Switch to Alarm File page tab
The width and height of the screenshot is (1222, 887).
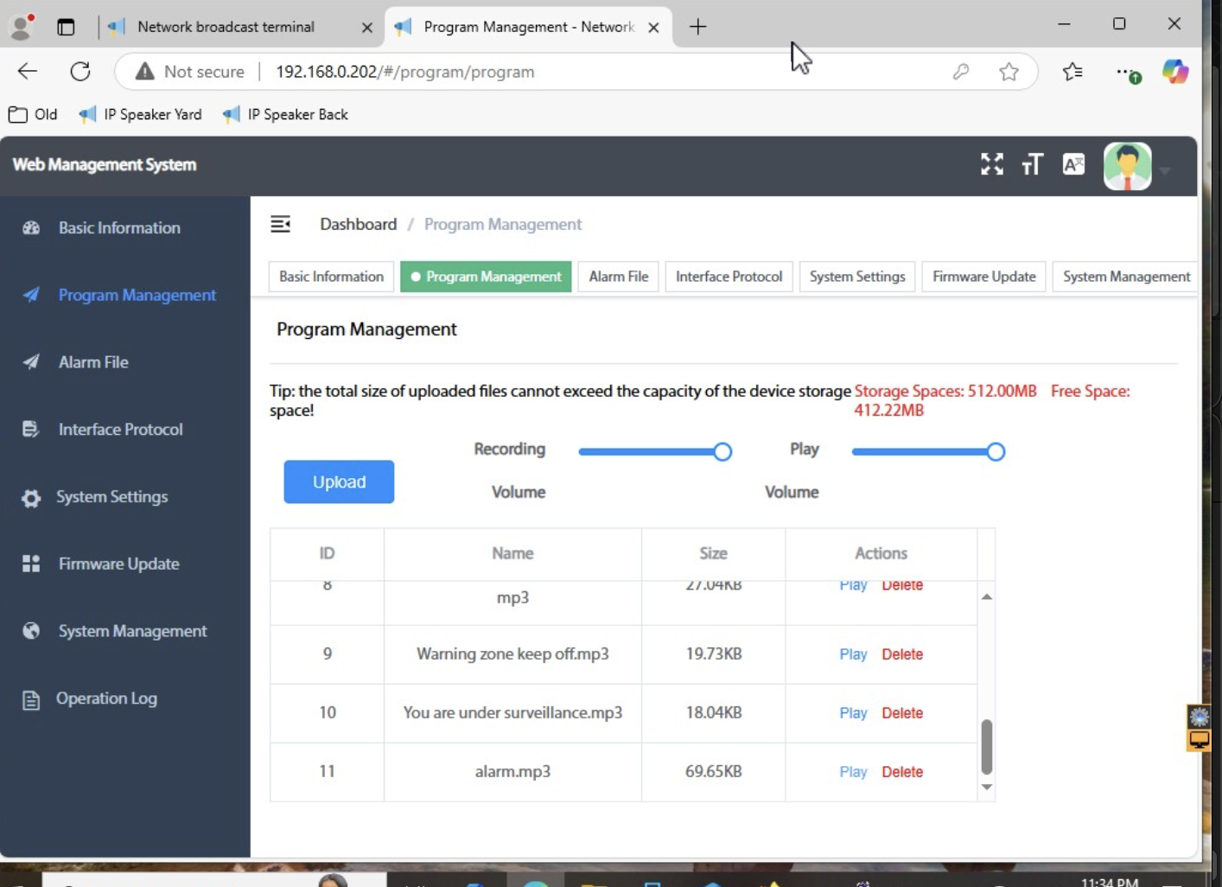(x=619, y=277)
